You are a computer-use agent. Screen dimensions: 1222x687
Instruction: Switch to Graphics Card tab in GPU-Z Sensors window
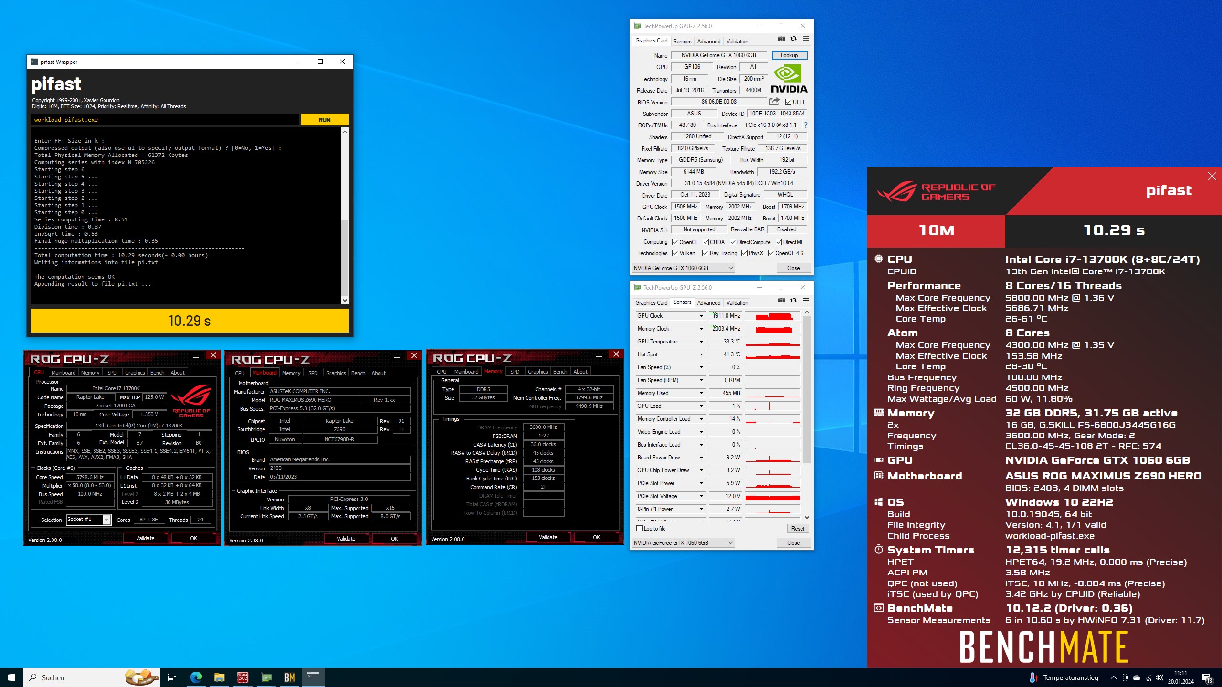(651, 303)
